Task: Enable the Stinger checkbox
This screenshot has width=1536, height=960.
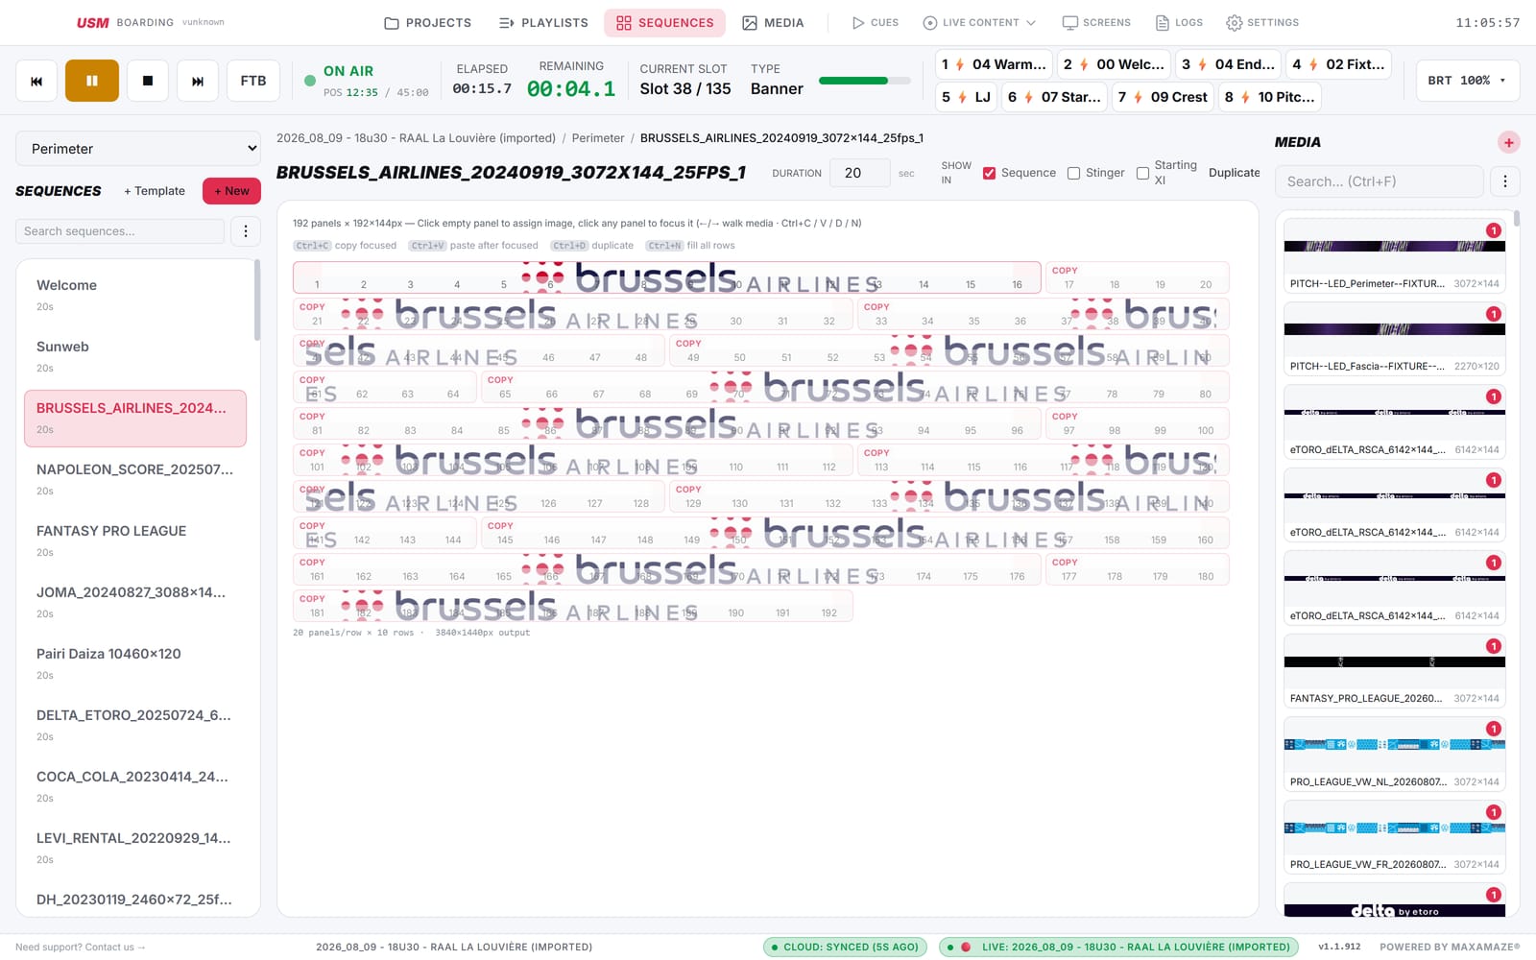Action: [x=1073, y=174]
